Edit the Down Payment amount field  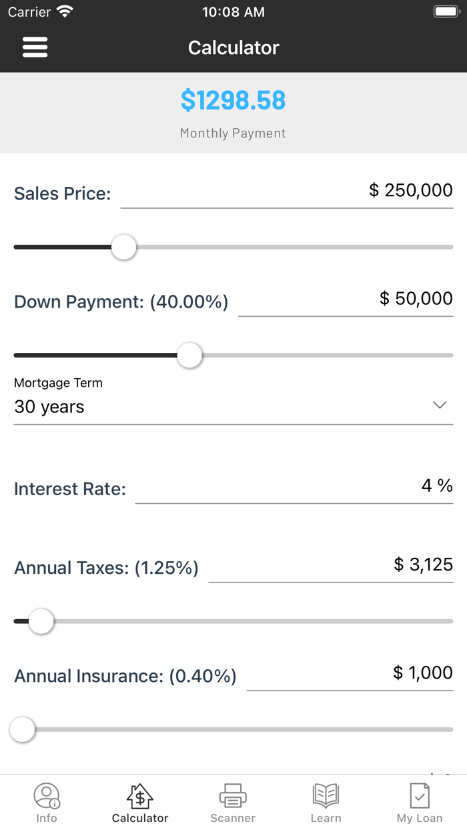click(x=346, y=300)
